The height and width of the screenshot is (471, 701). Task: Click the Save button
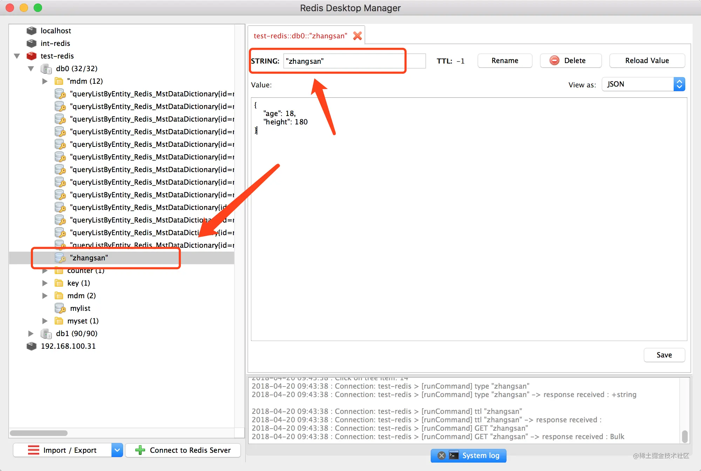point(664,355)
